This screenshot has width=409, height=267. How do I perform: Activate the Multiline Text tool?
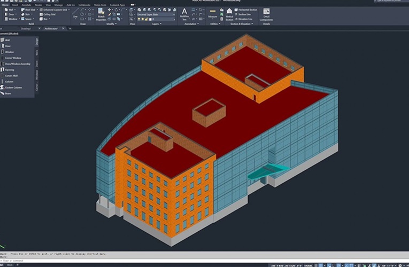pyautogui.click(x=184, y=14)
